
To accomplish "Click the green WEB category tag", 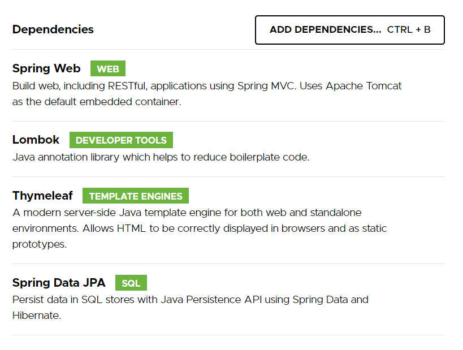I will (108, 68).
